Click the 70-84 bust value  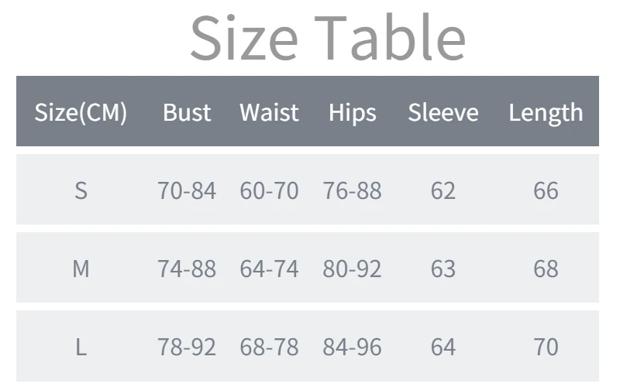coord(187,190)
